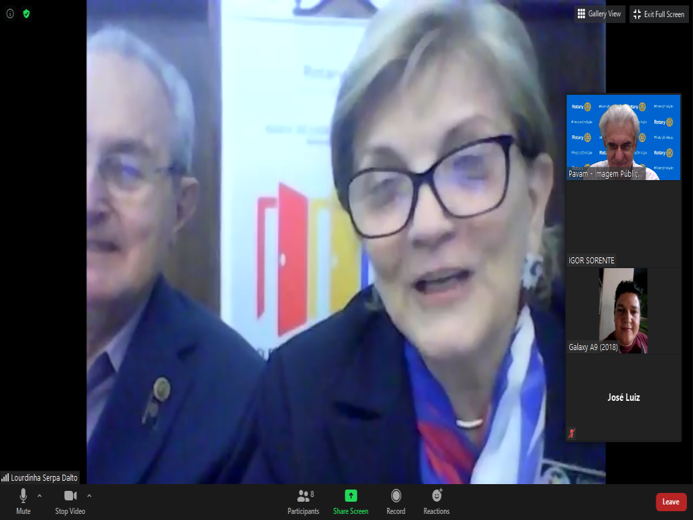Start recording with the Record button

point(396,501)
